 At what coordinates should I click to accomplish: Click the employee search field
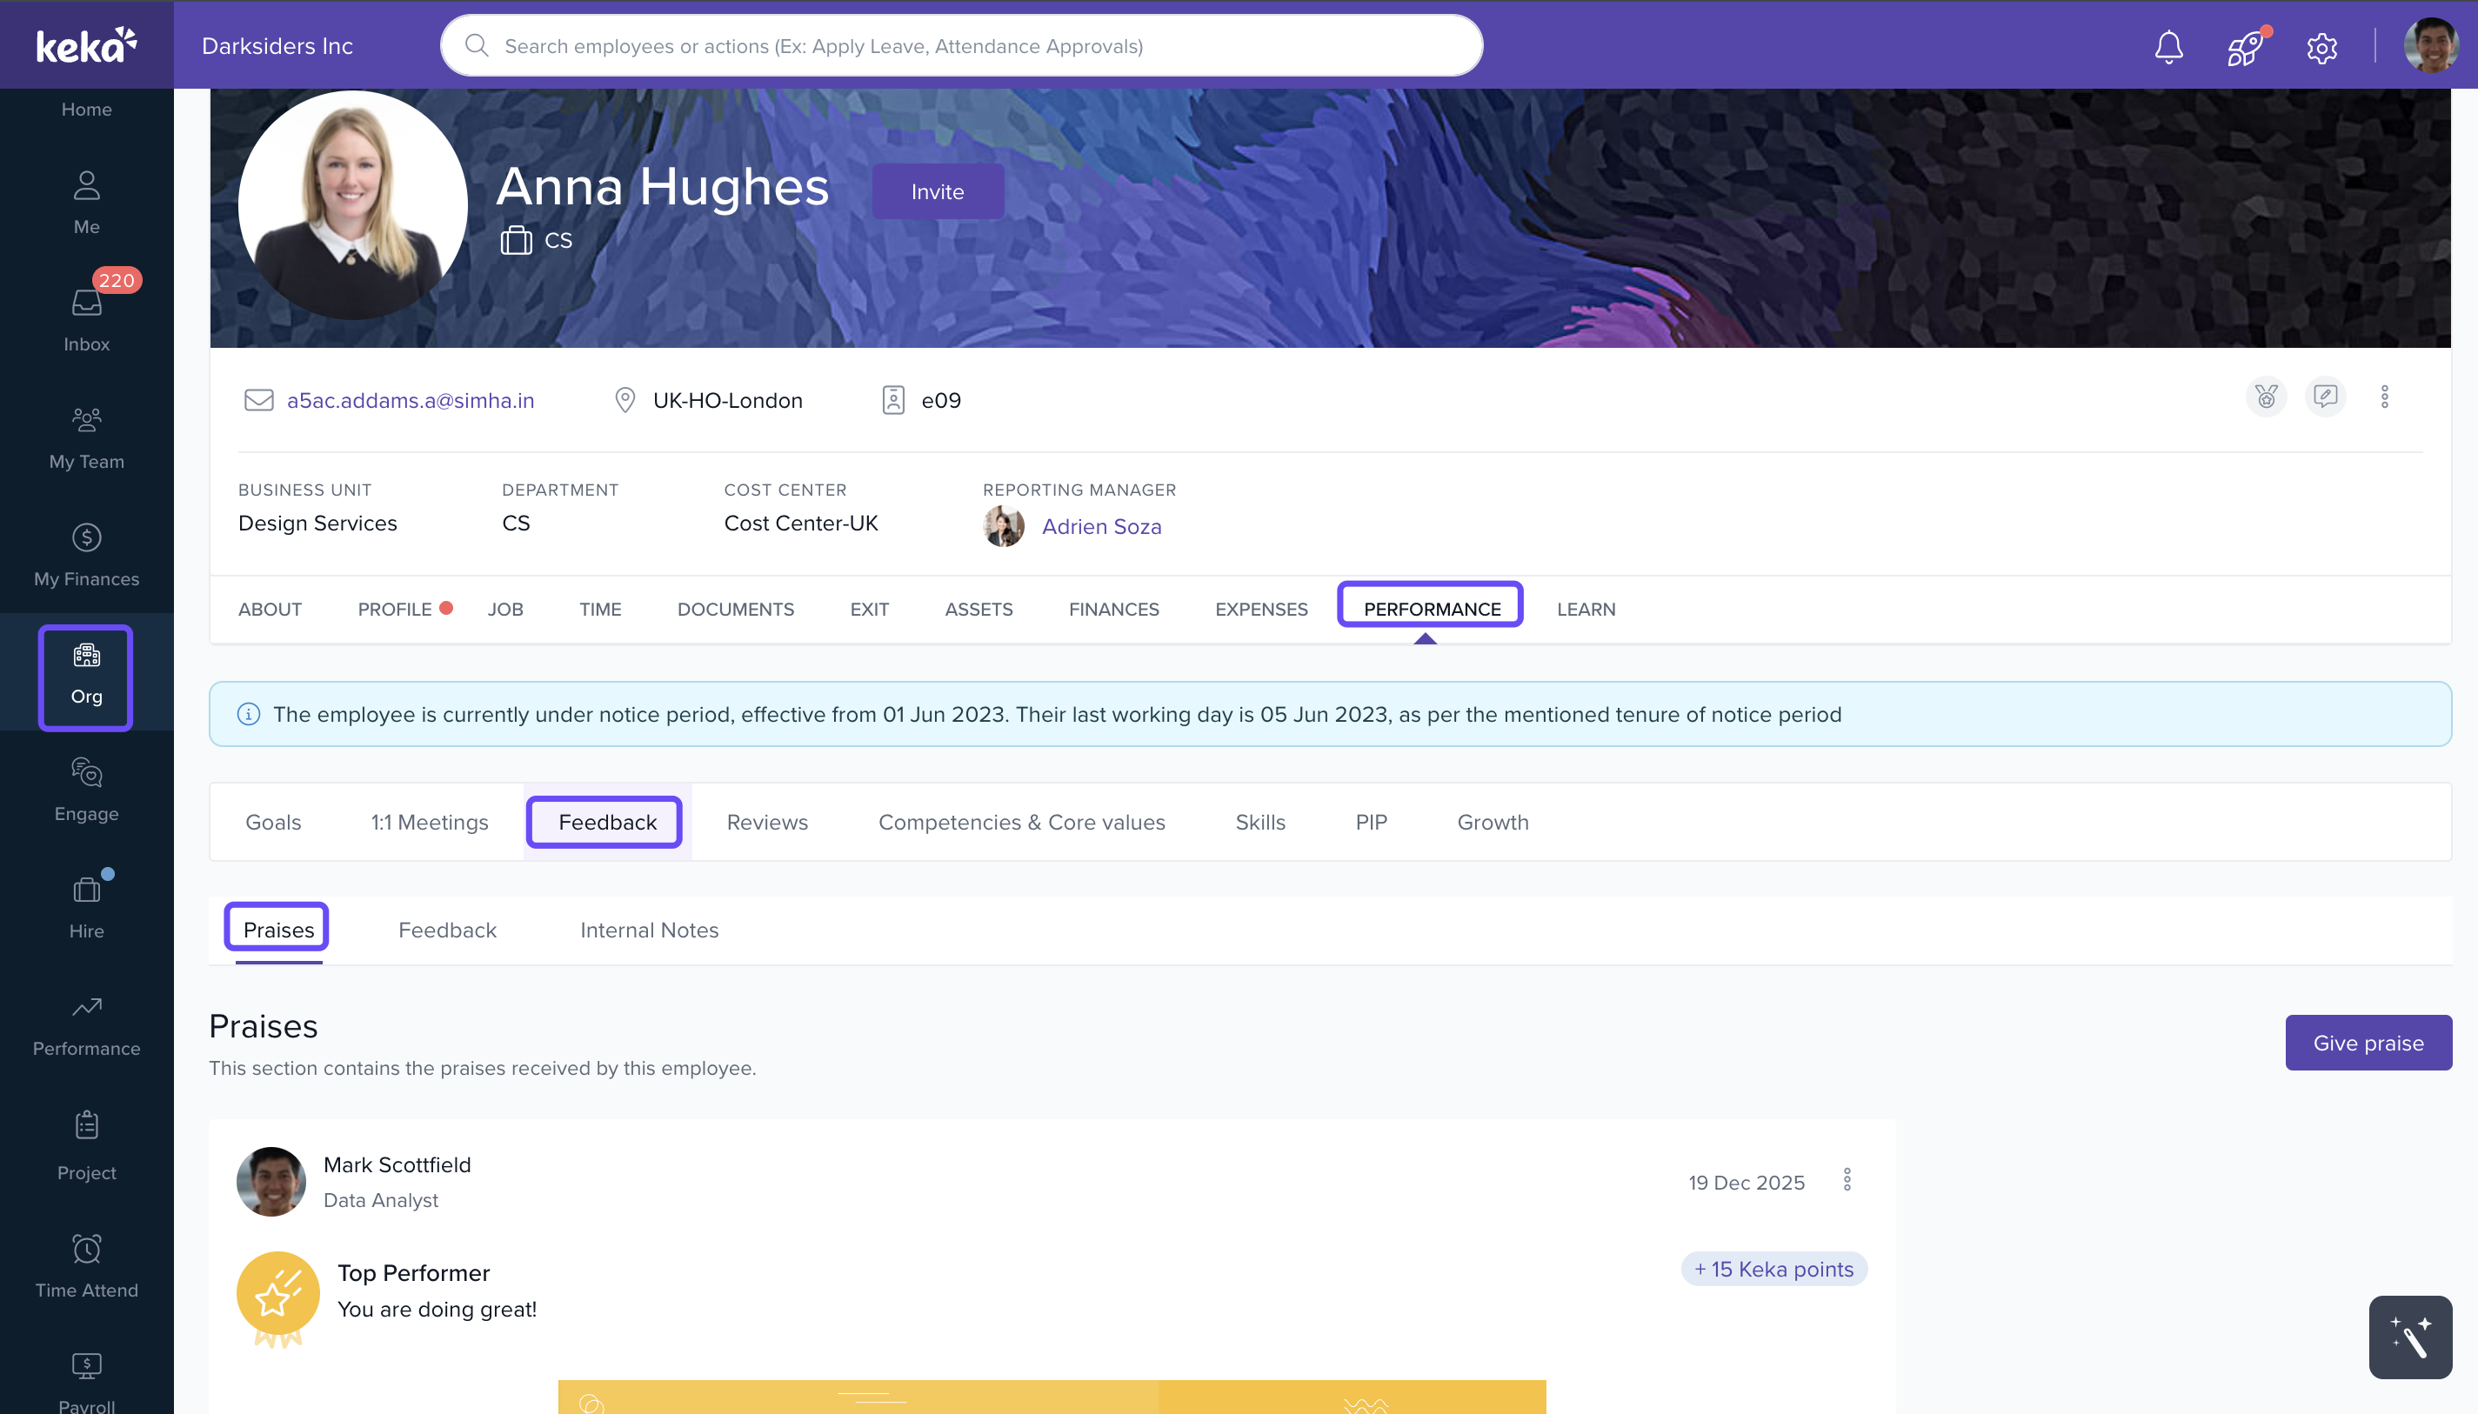click(x=961, y=45)
